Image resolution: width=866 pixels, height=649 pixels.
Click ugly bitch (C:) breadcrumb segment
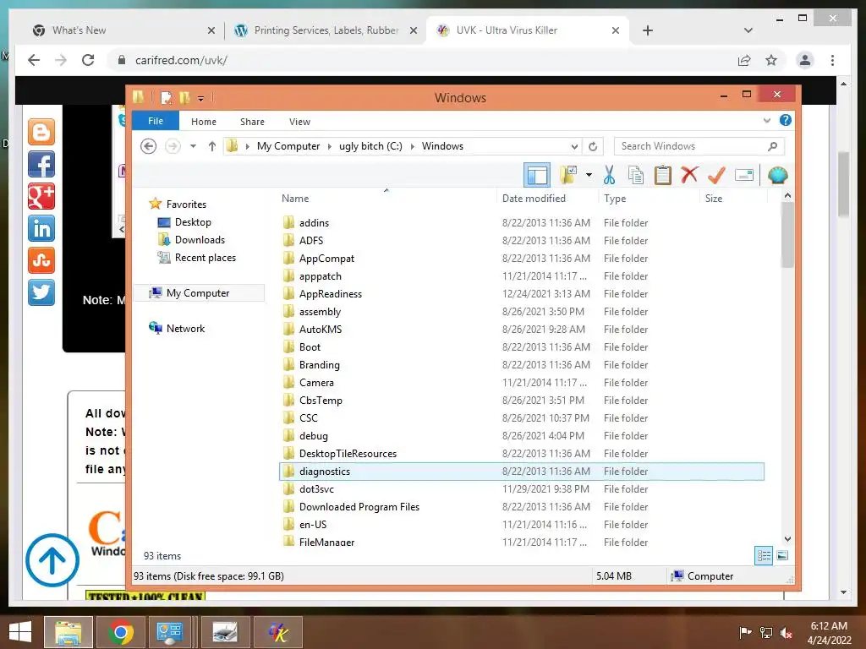(370, 146)
